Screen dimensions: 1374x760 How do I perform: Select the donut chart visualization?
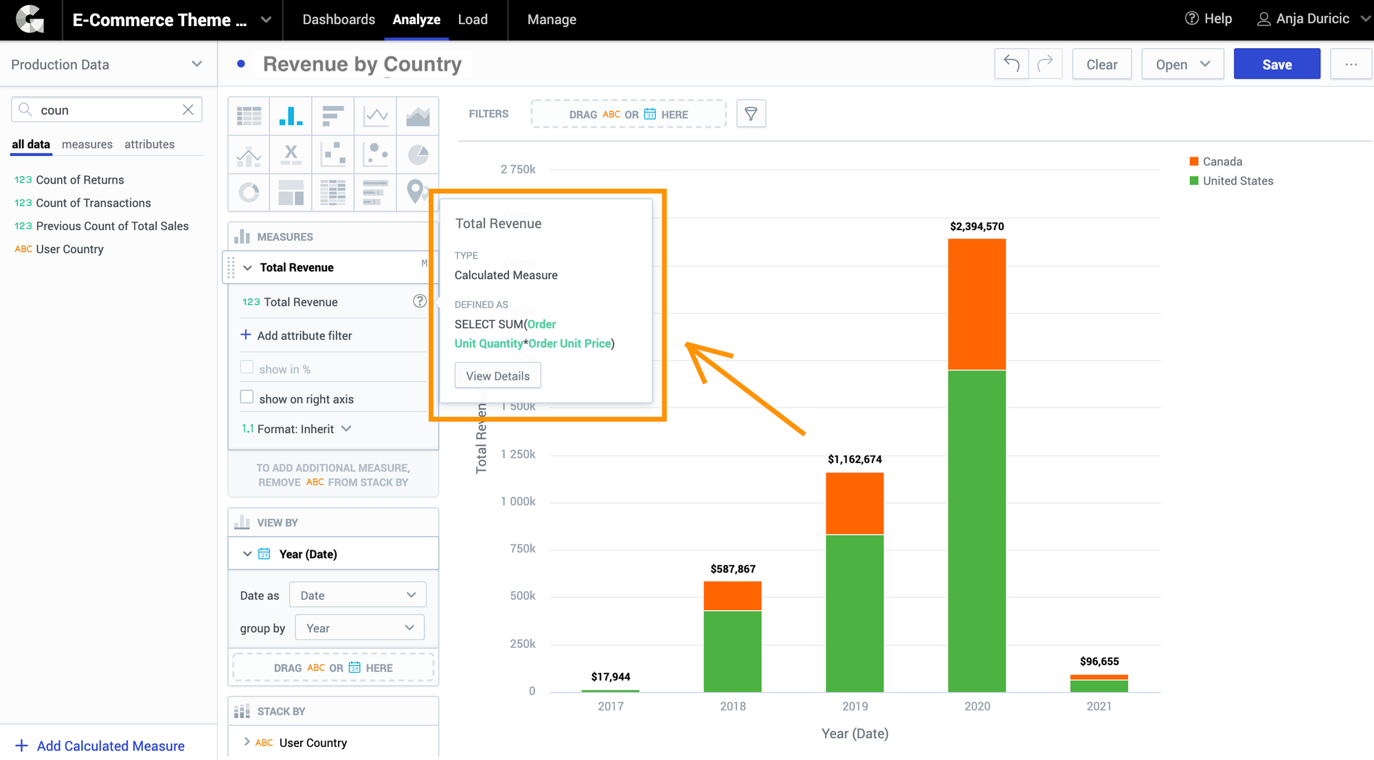coord(249,192)
